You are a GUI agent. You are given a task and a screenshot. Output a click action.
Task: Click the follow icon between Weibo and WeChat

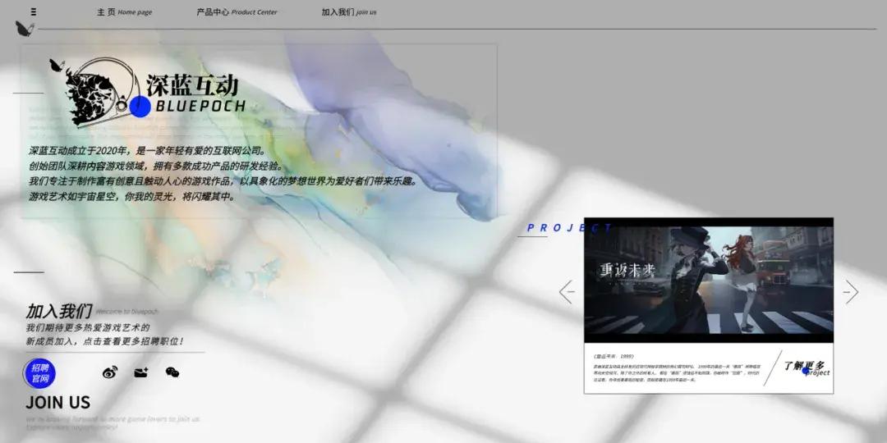pyautogui.click(x=141, y=372)
